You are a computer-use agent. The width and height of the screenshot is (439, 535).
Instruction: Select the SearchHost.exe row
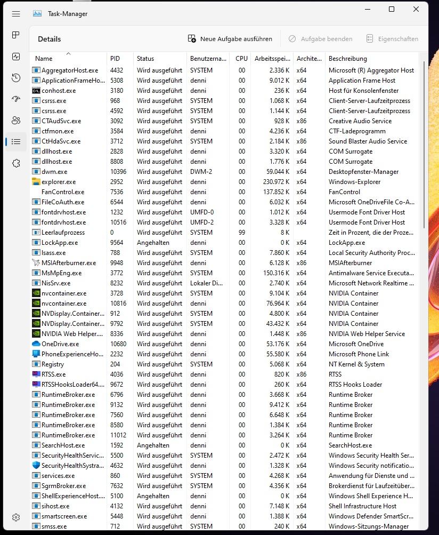click(x=224, y=445)
